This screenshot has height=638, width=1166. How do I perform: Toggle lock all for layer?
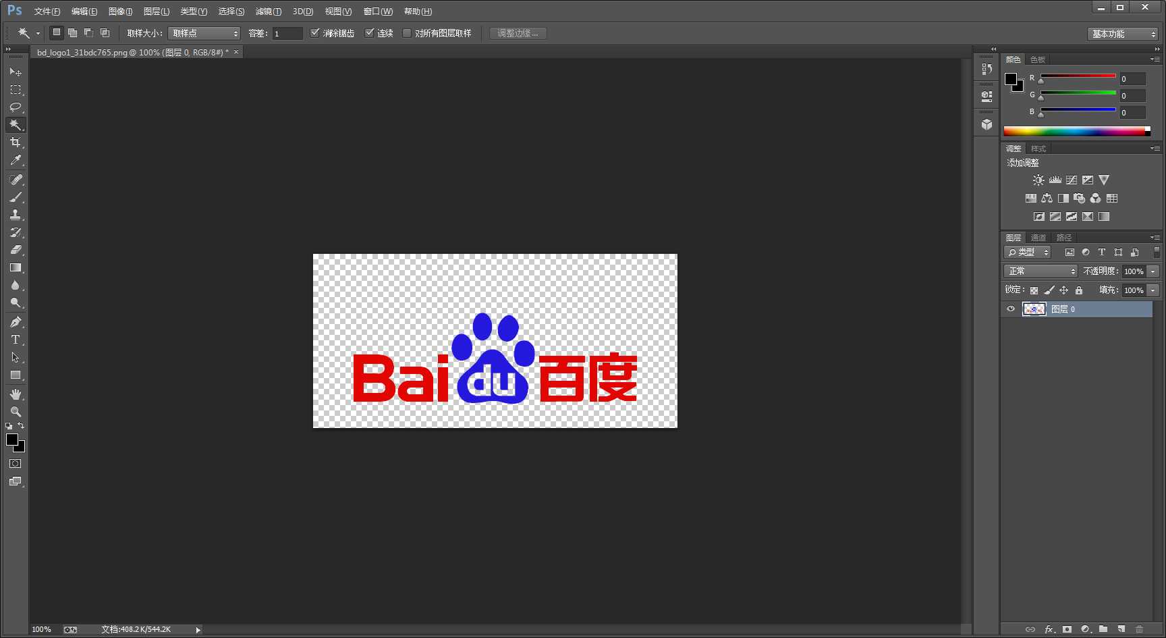(1079, 290)
